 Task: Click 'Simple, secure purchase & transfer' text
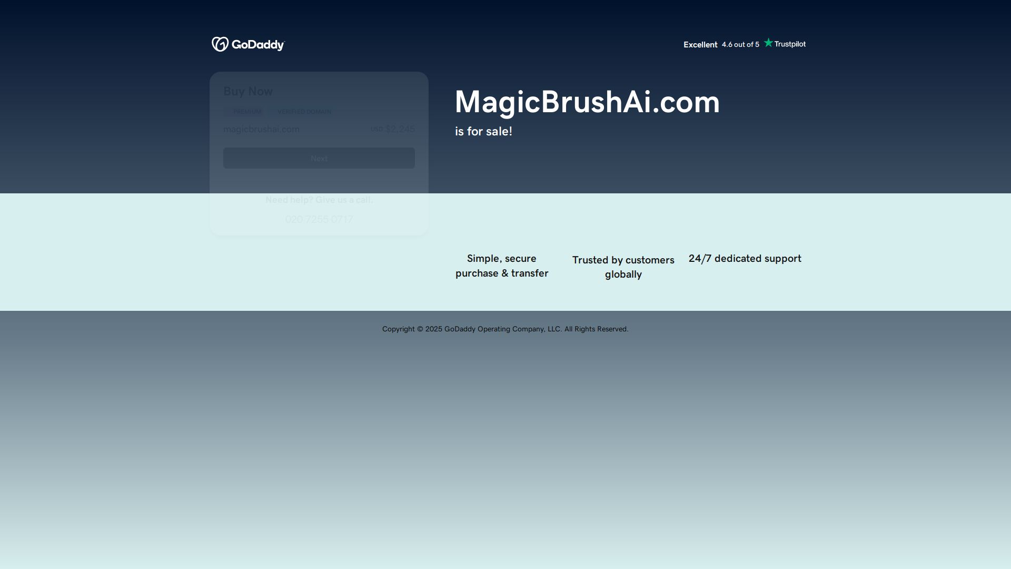pyautogui.click(x=502, y=266)
